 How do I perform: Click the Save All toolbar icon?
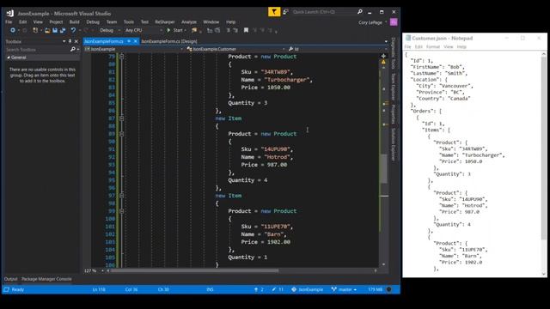click(x=63, y=31)
